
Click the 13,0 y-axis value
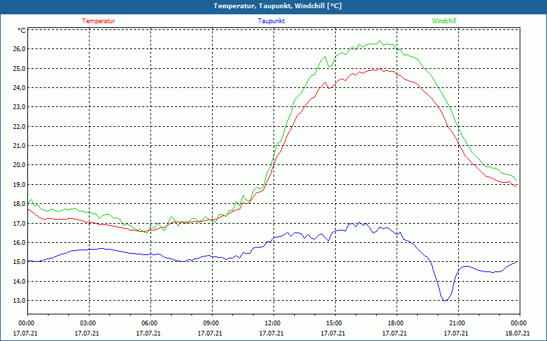[18, 301]
